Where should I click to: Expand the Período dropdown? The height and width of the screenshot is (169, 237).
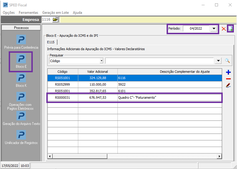pos(214,29)
